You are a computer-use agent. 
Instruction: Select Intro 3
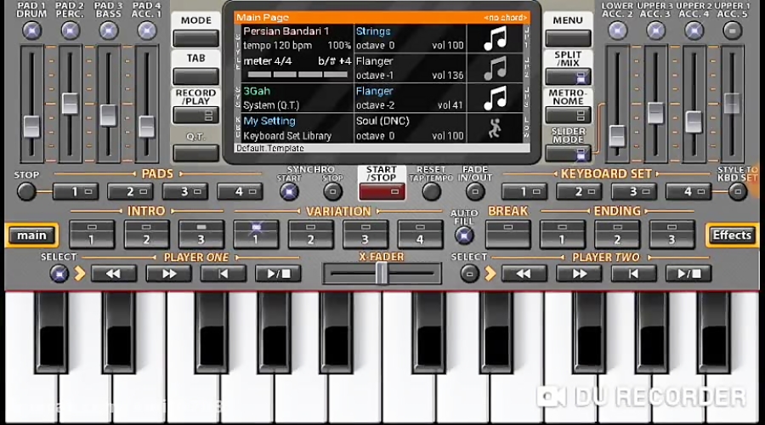(201, 235)
